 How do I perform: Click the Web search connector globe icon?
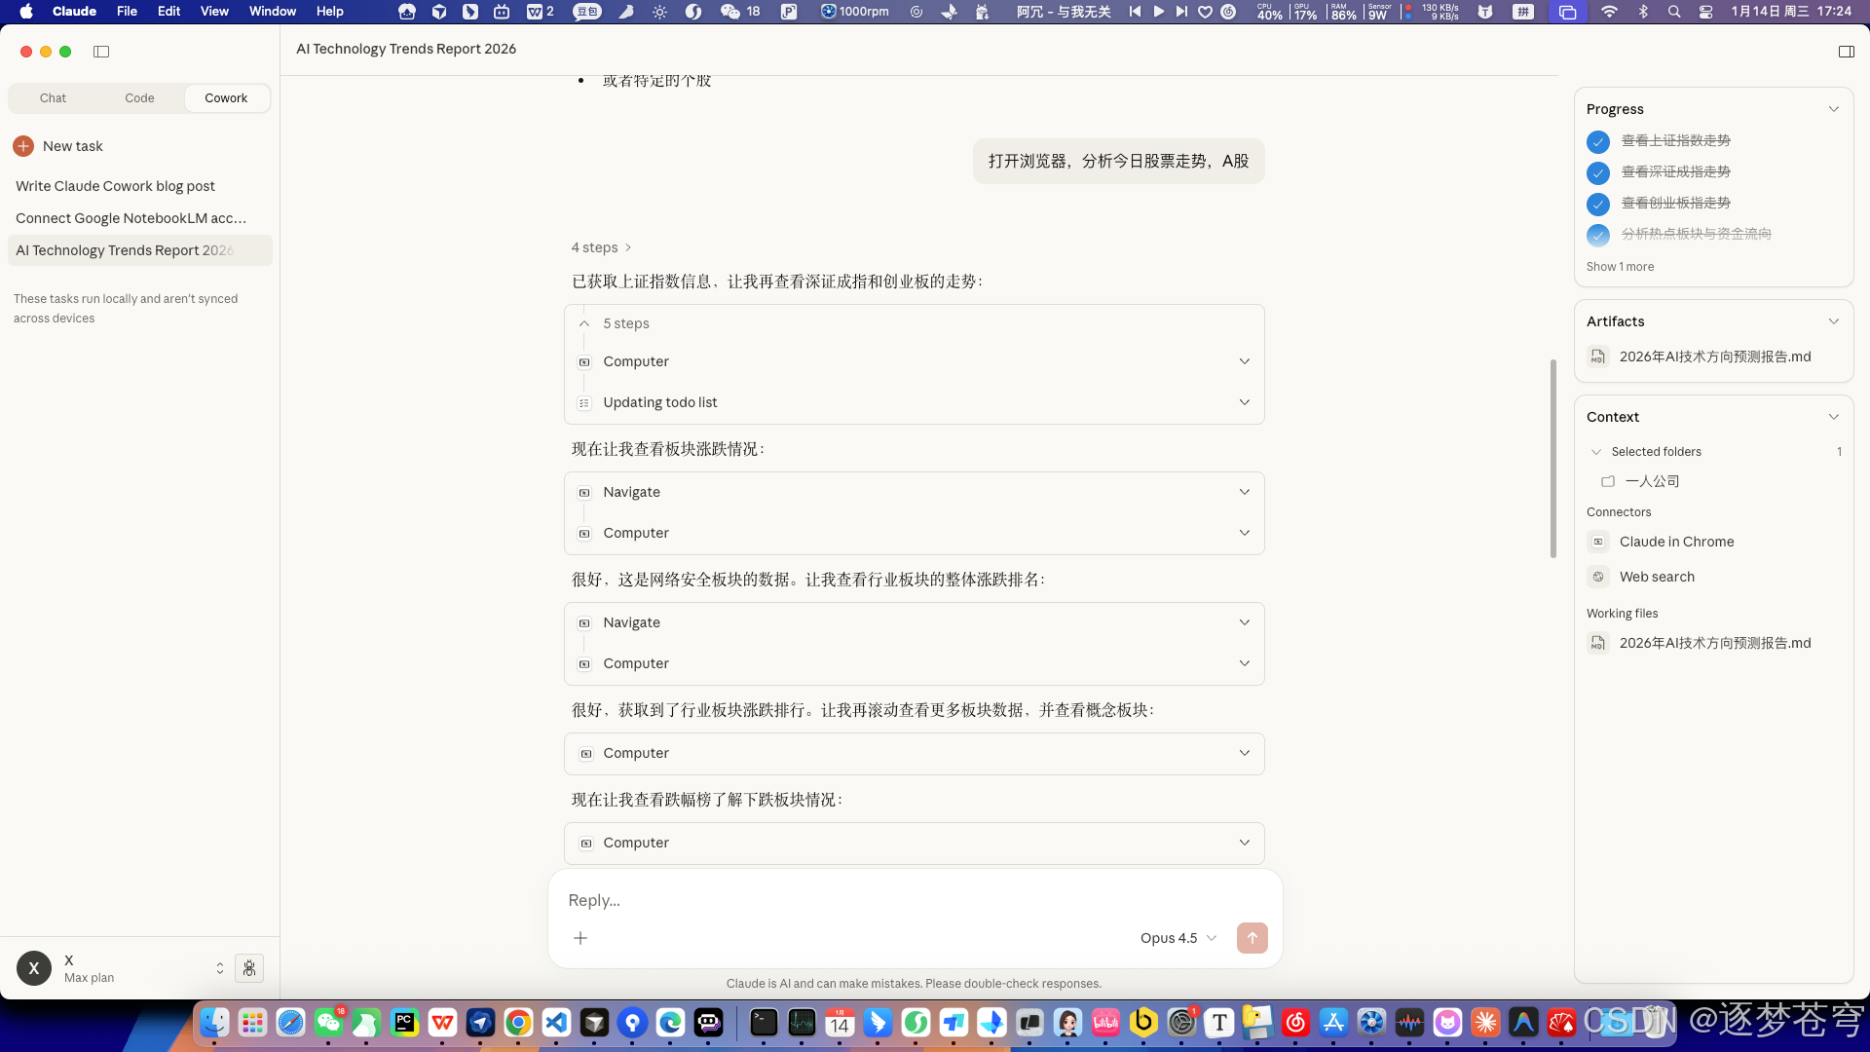(1597, 577)
